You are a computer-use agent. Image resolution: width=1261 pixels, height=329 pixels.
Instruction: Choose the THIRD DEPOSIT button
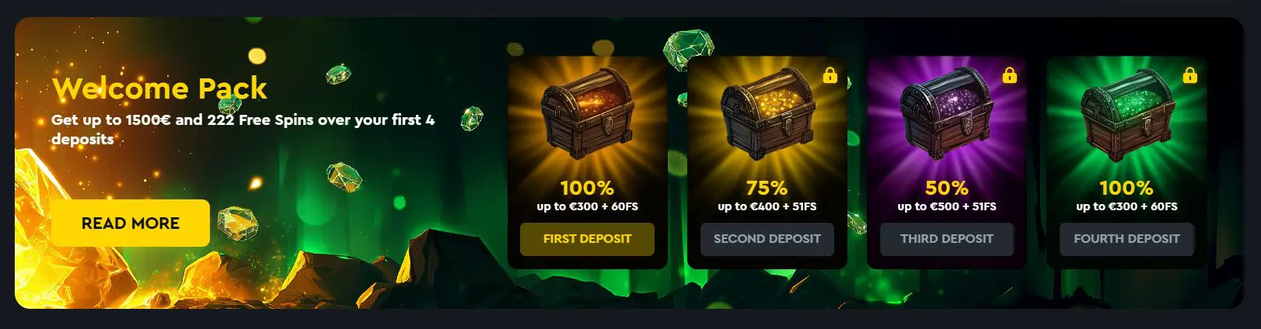pyautogui.click(x=947, y=239)
